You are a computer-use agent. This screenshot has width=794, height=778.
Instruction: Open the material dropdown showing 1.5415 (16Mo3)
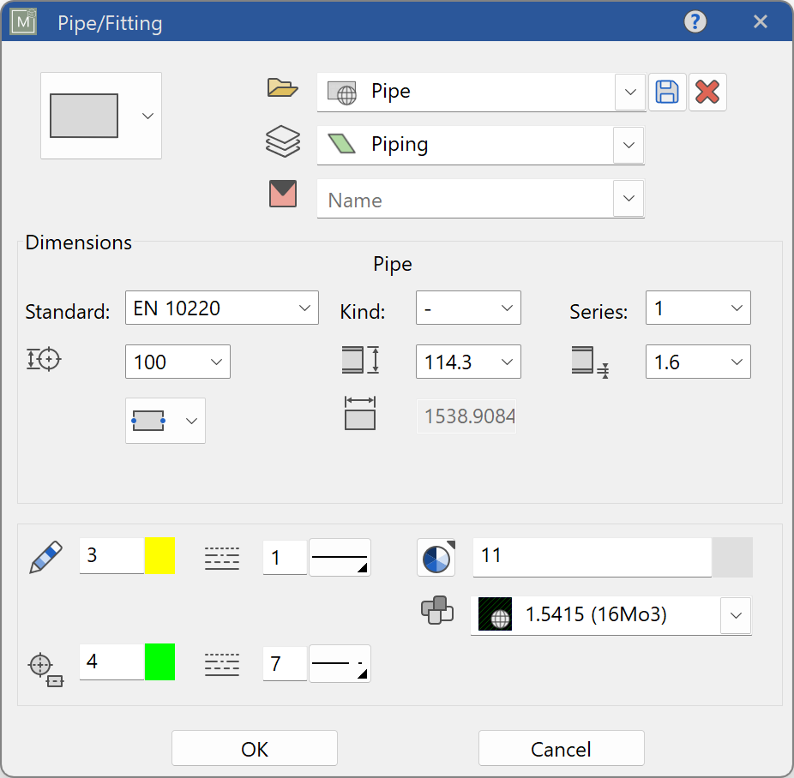tap(736, 614)
